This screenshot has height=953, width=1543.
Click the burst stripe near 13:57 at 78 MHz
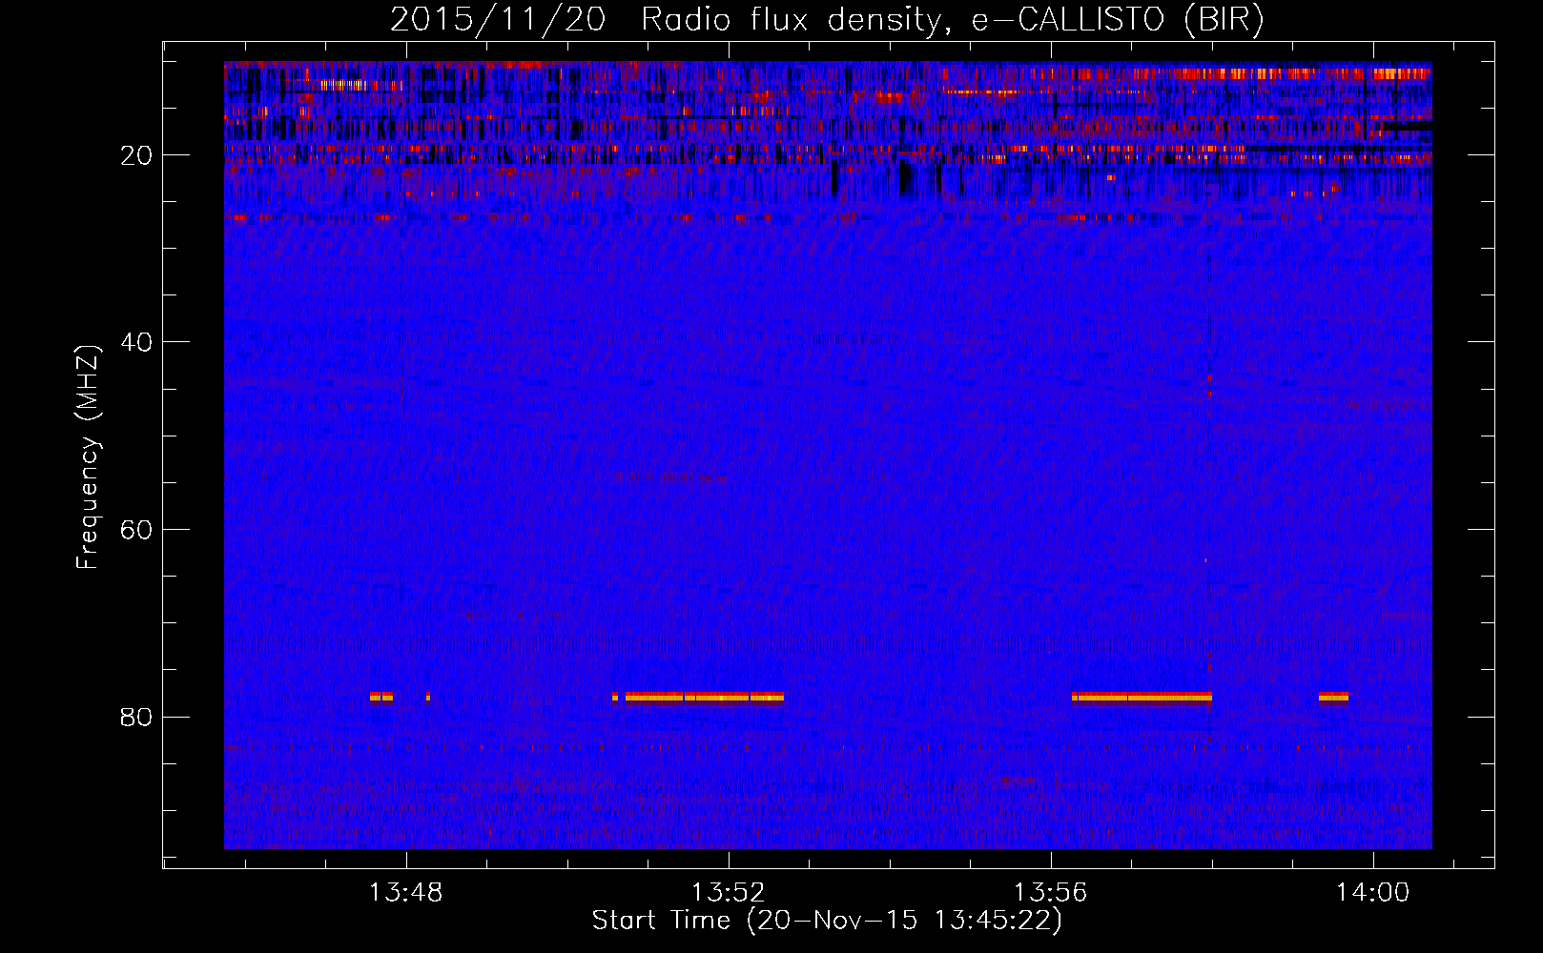click(1142, 697)
